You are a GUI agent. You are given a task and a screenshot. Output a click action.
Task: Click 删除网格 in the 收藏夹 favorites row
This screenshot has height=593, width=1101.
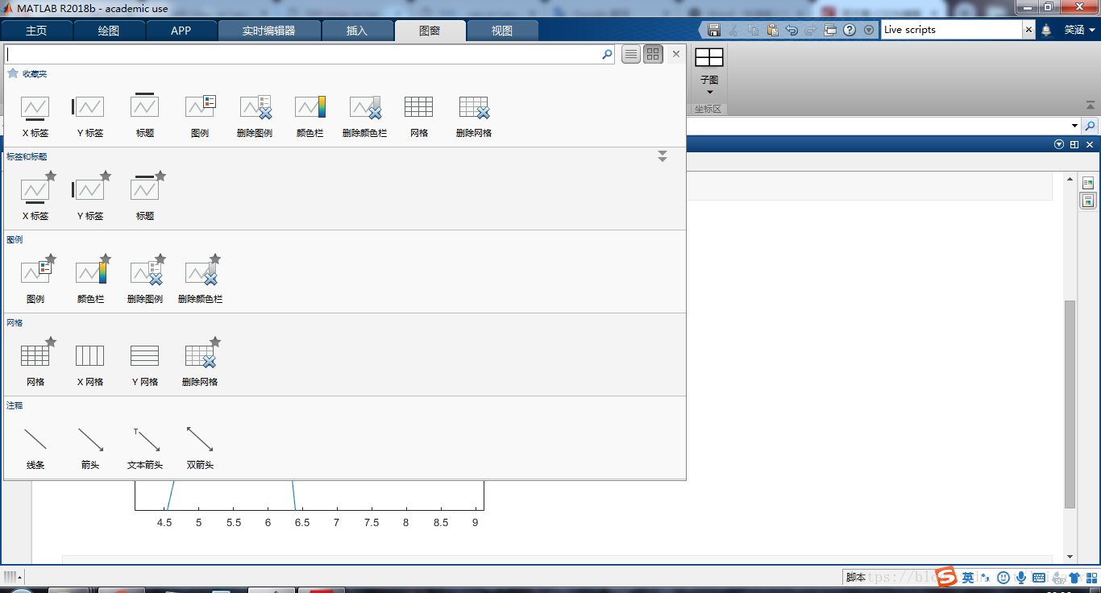click(x=474, y=116)
